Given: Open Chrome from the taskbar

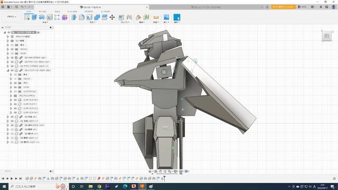Looking at the screenshot, I should pyautogui.click(x=99, y=186).
